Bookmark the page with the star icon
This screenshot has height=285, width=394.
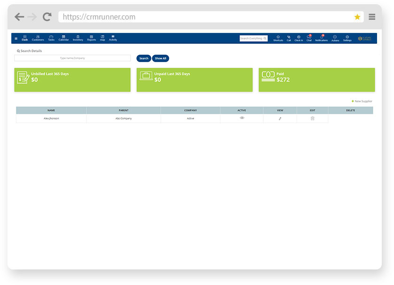pos(357,17)
